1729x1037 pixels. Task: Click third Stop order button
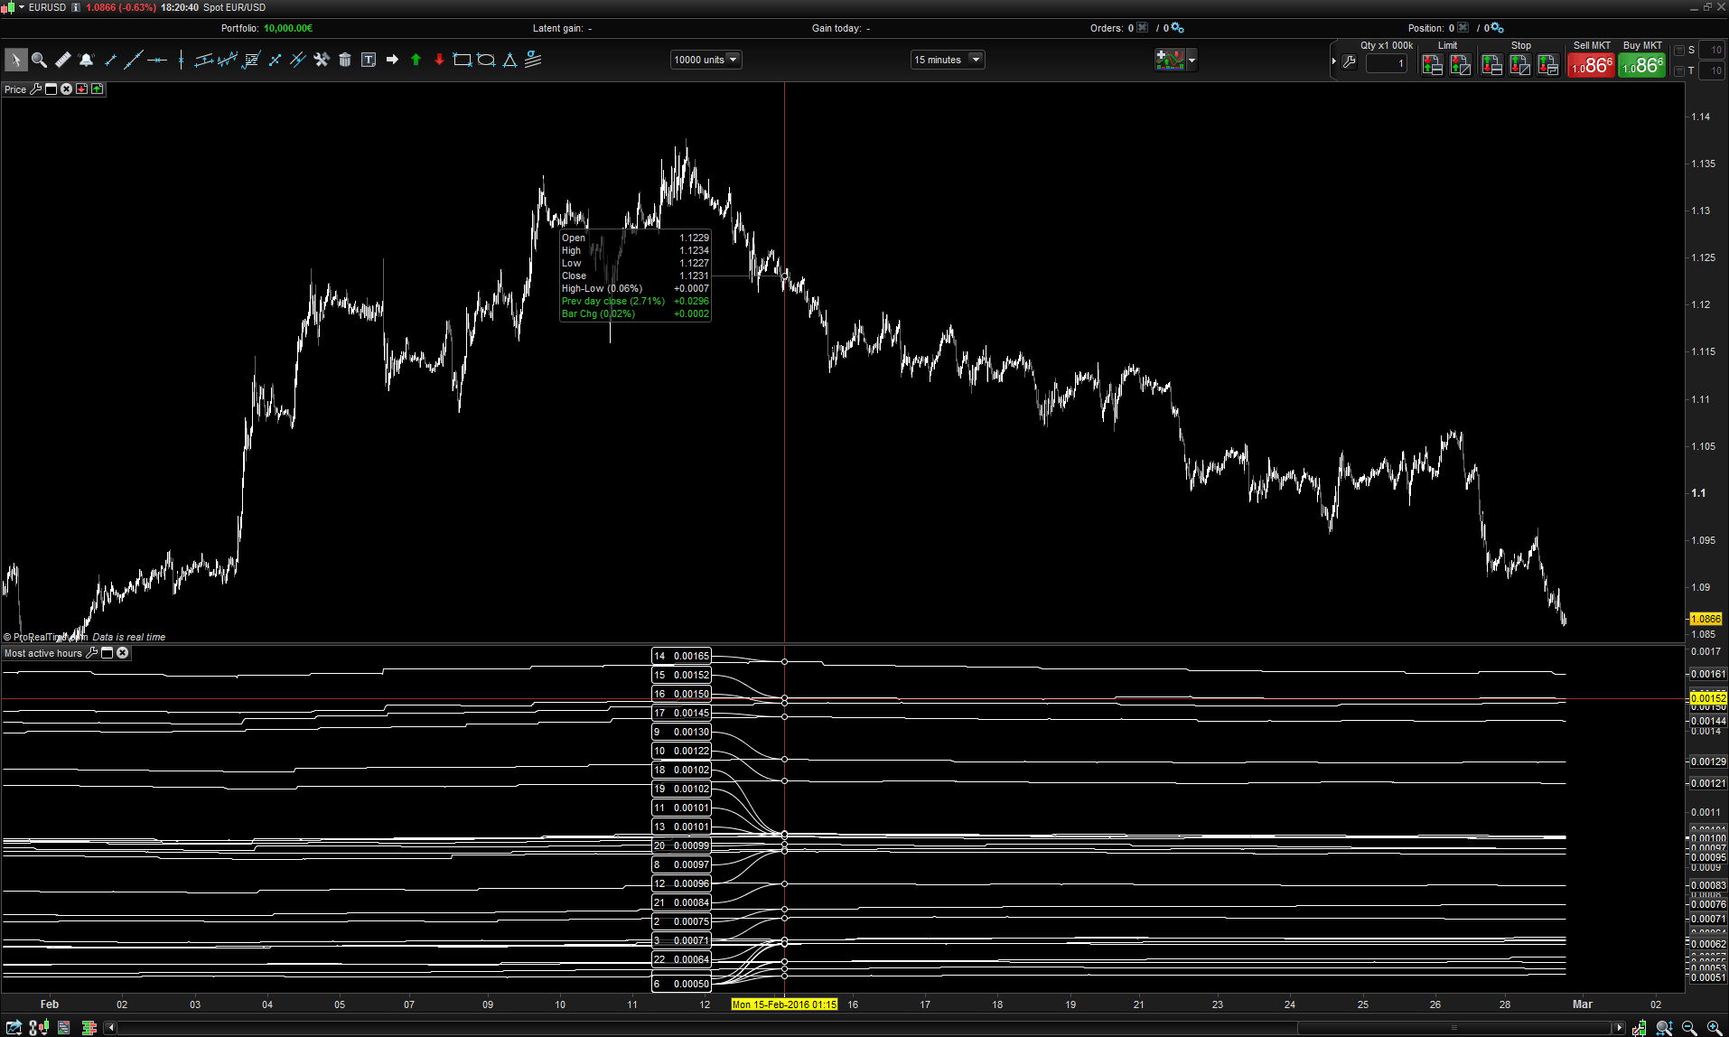click(x=1547, y=65)
